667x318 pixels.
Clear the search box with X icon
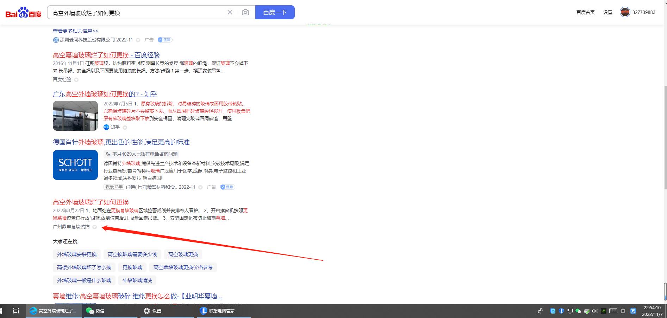(230, 13)
